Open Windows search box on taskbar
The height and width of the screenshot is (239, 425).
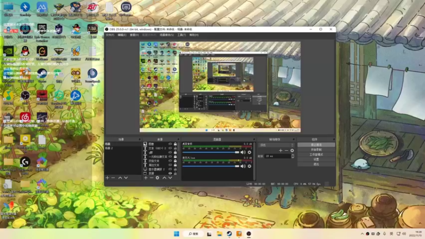coord(193,234)
